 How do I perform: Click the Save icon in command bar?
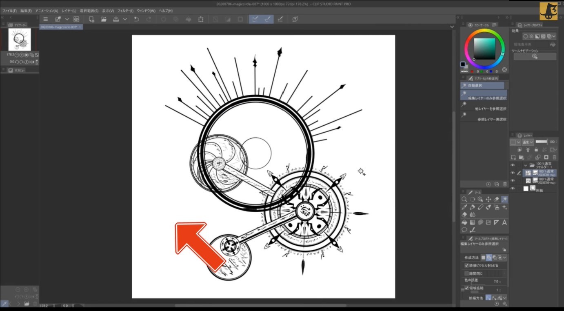click(x=116, y=19)
